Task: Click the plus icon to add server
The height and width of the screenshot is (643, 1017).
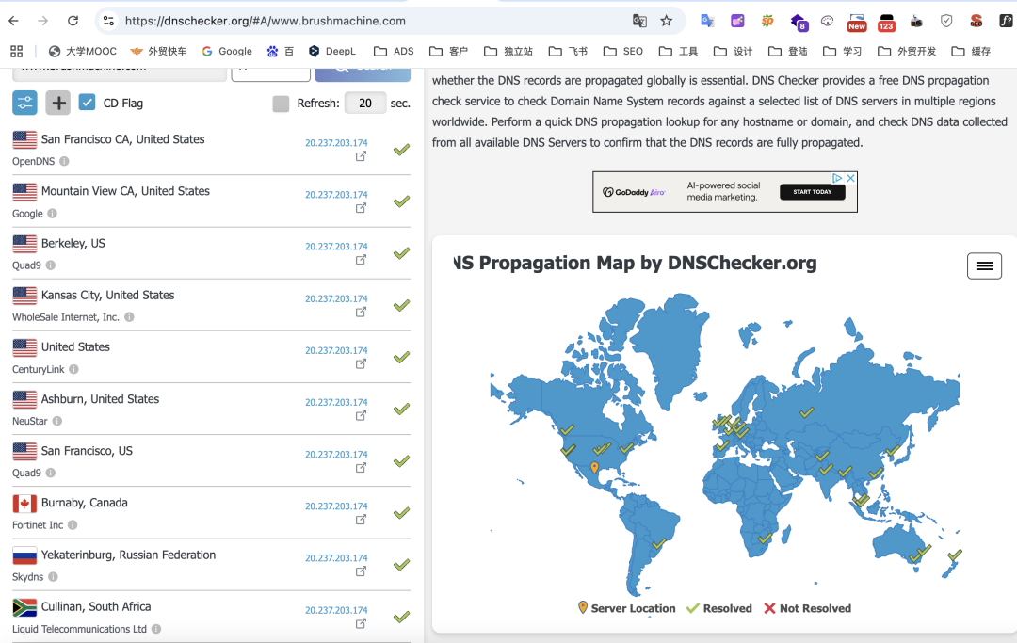Action: click(x=57, y=103)
